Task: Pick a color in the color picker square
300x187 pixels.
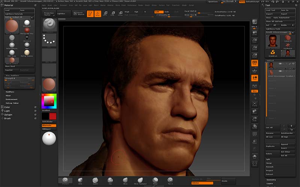Action: point(49,101)
